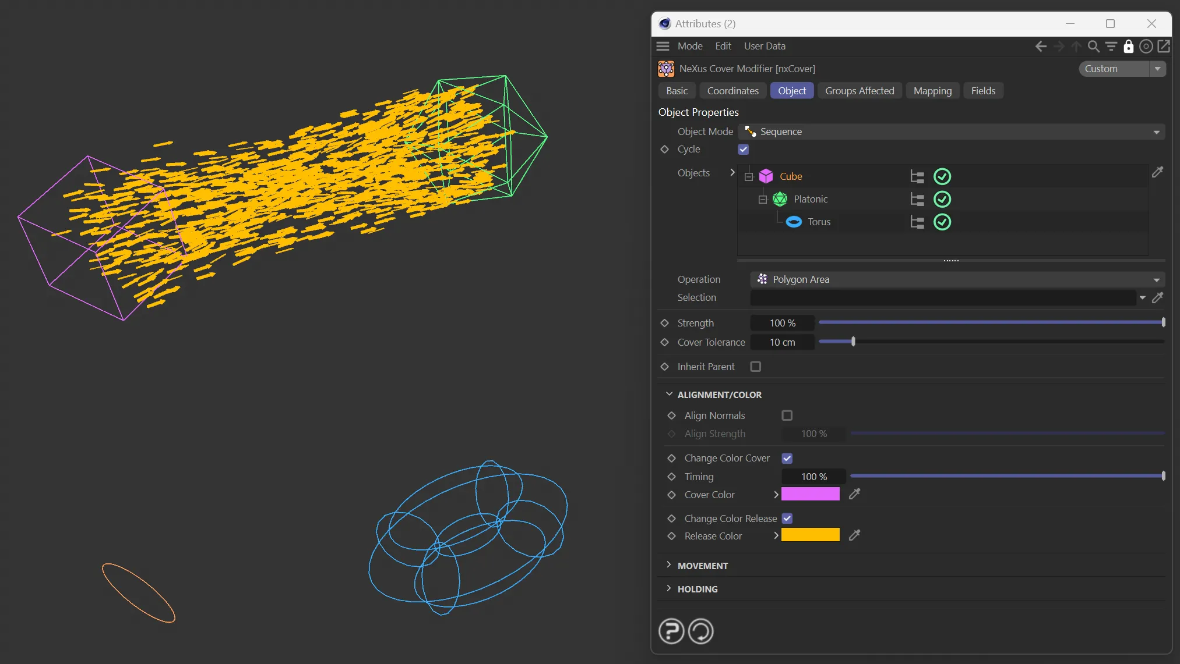
Task: Click the lock icon to lock attributes
Action: pos(1128,46)
